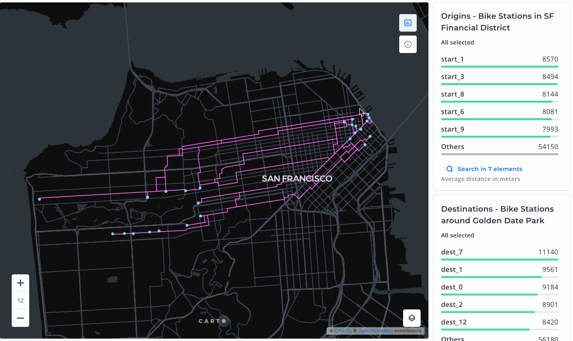This screenshot has width=573, height=341.
Task: Select the dest_7 category row
Action: [499, 252]
